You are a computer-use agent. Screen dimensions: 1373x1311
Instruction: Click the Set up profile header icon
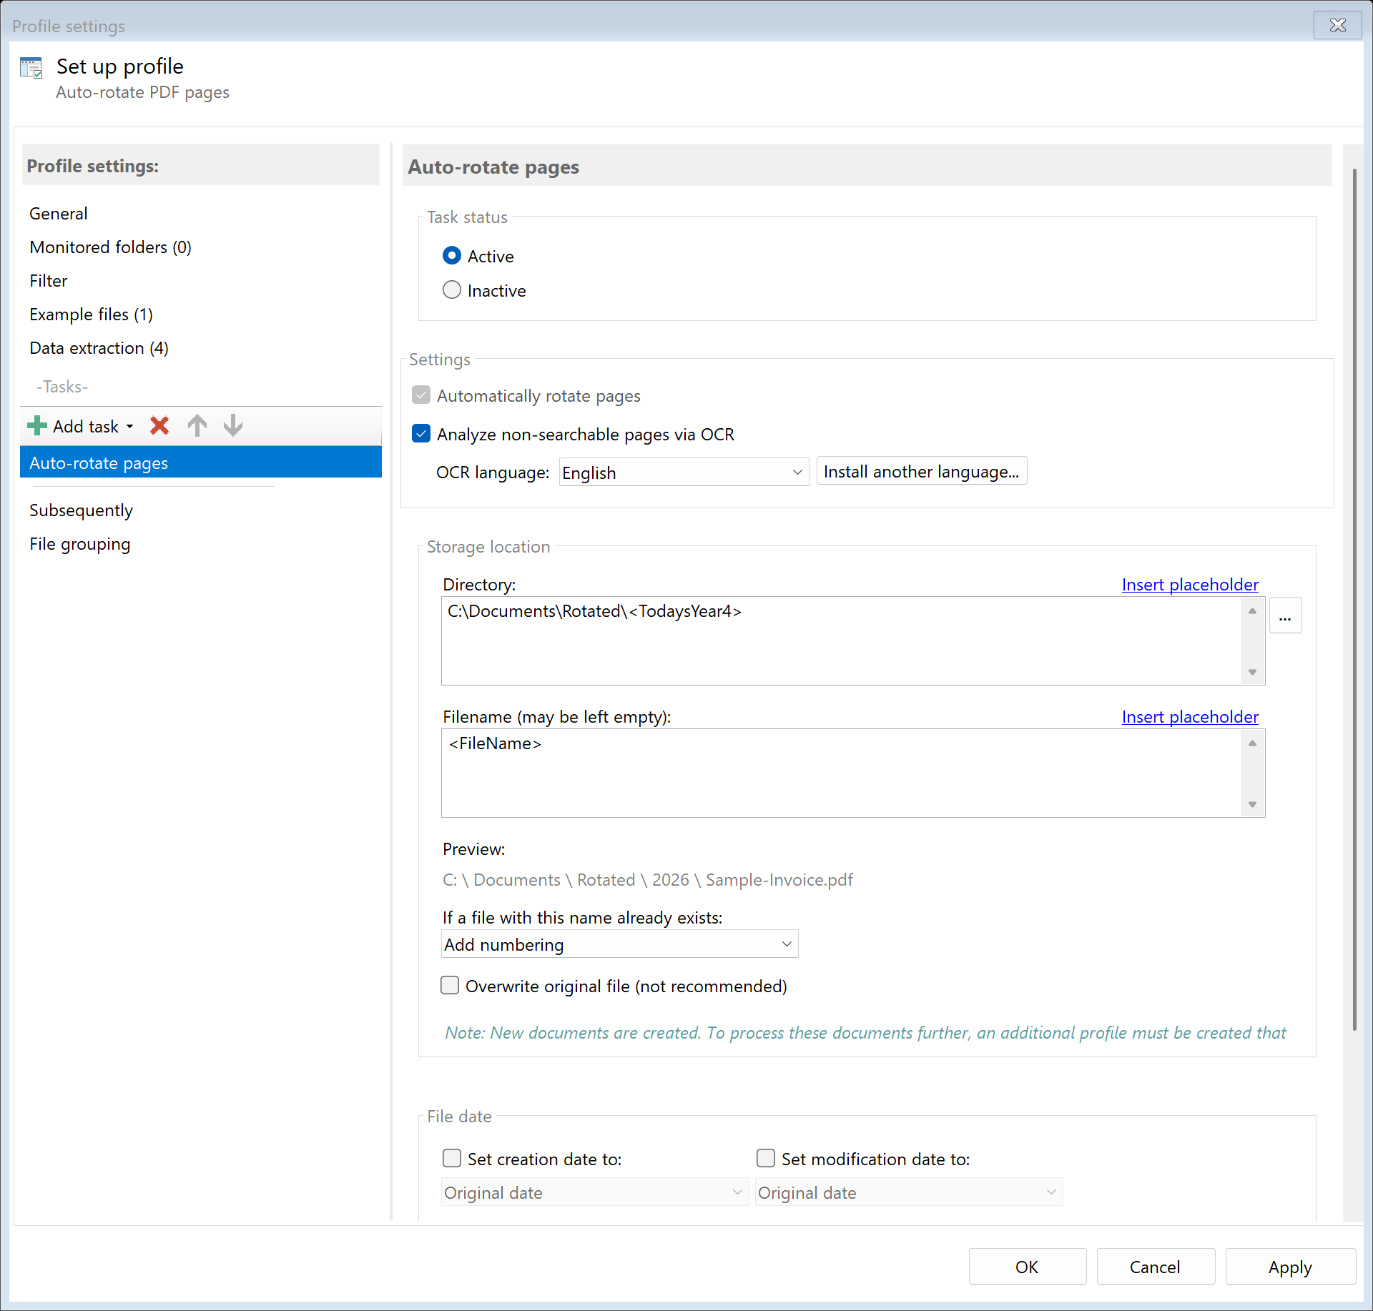pos(31,66)
